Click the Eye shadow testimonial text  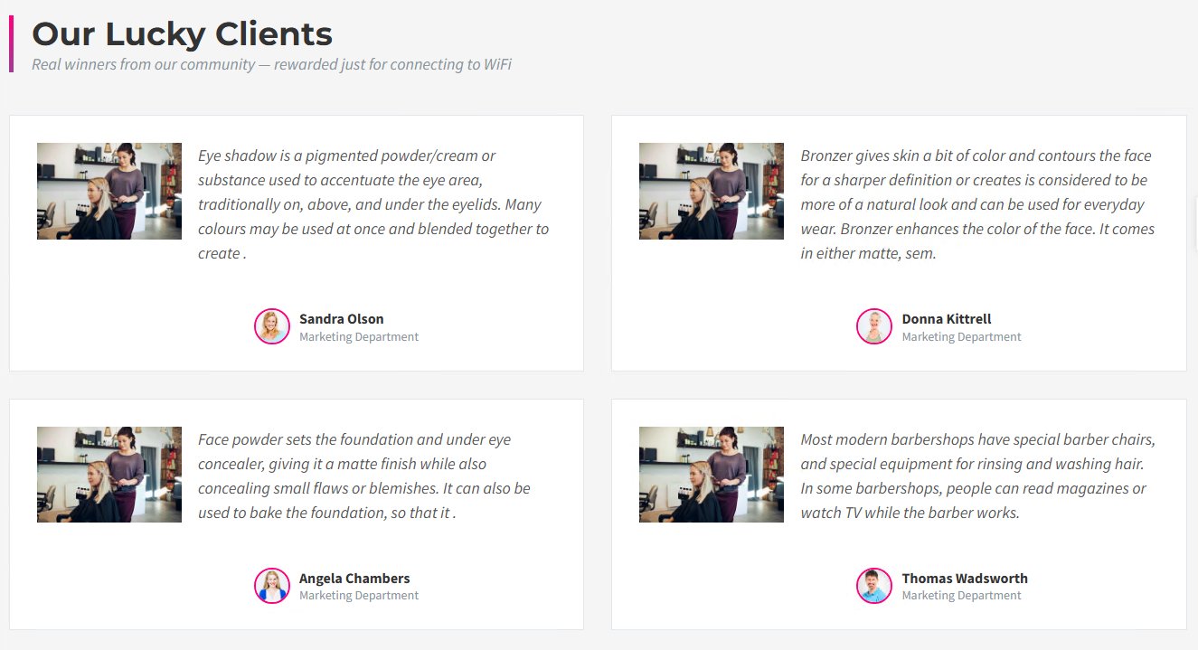(x=373, y=204)
